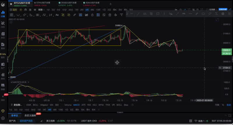Toggle the MACD indicator

pyautogui.click(x=76, y=105)
